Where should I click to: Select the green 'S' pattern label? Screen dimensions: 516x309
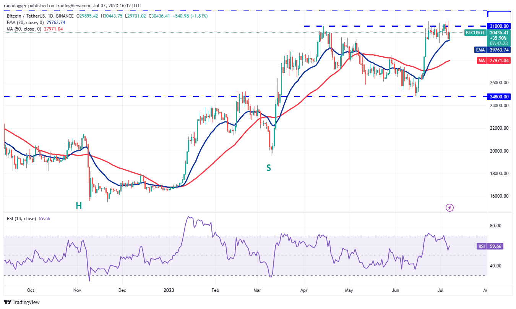coord(269,167)
